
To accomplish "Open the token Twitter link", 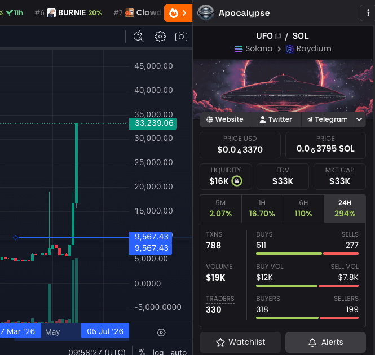I will (x=276, y=119).
